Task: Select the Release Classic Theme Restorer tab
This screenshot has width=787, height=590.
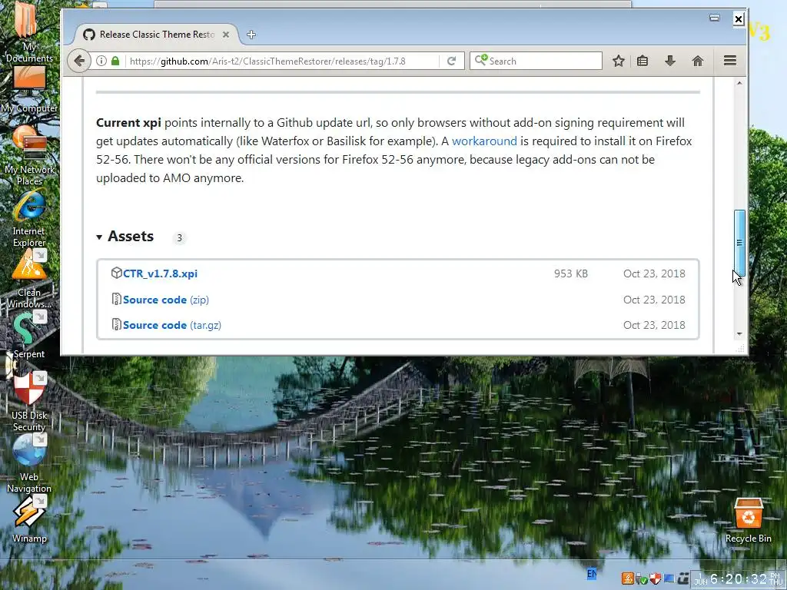Action: [x=157, y=34]
